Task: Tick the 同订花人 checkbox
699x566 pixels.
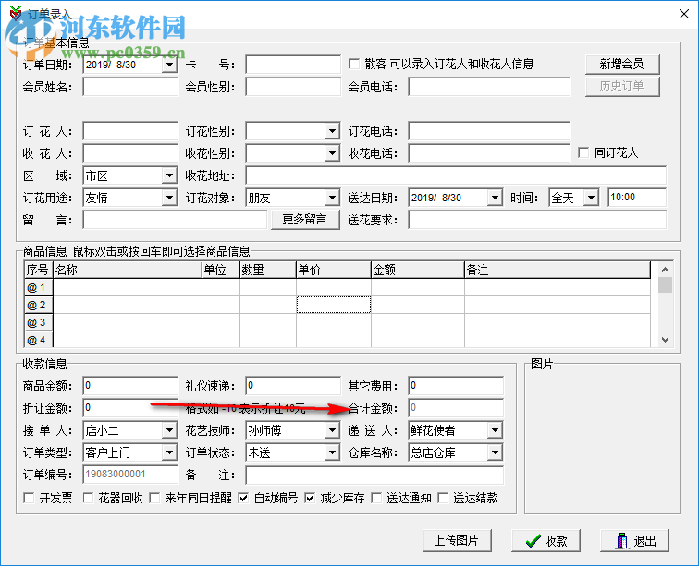Action: click(583, 152)
